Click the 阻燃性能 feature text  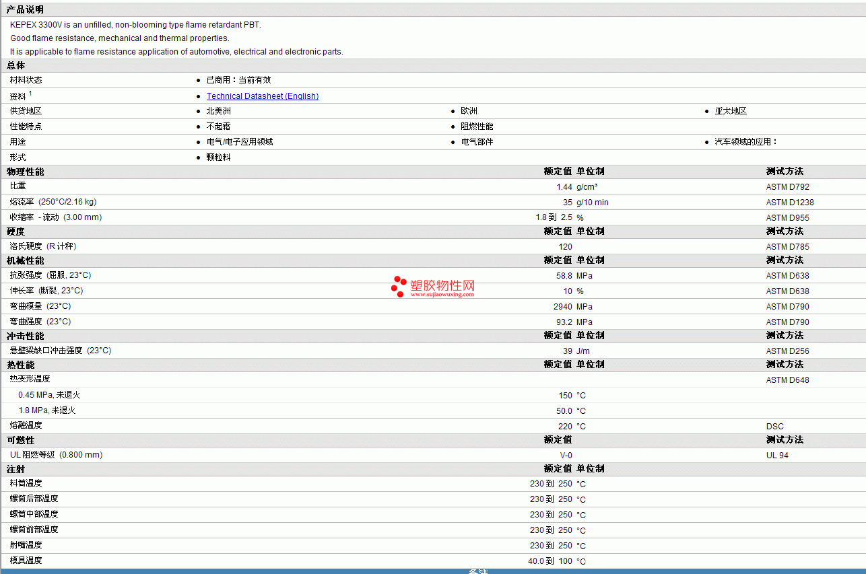[x=477, y=127]
